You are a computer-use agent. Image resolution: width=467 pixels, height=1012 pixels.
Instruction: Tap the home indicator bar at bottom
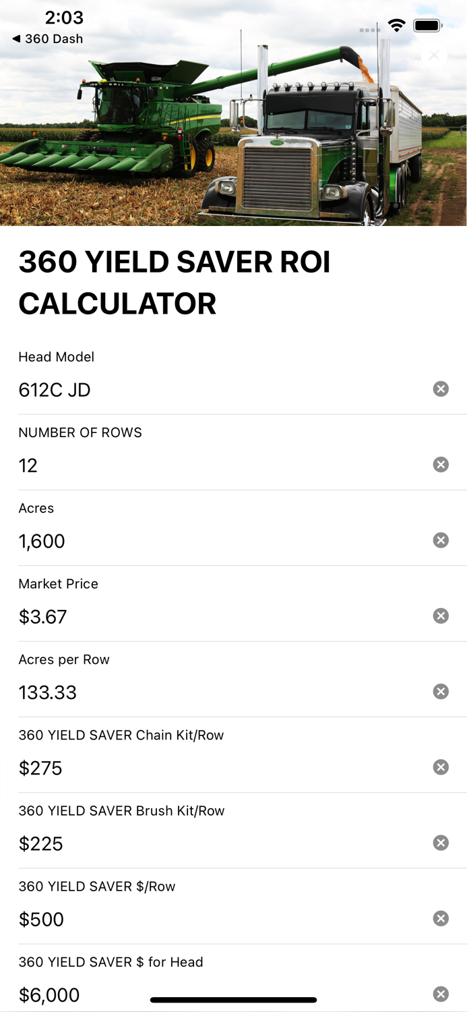(233, 1000)
